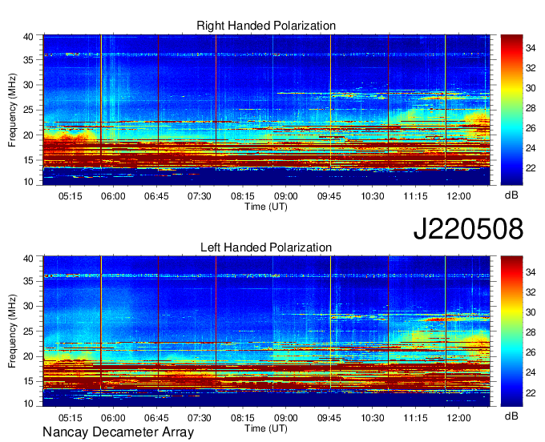The image size is (545, 442).
Task: Select the J220508 observation label
Action: coord(468,229)
